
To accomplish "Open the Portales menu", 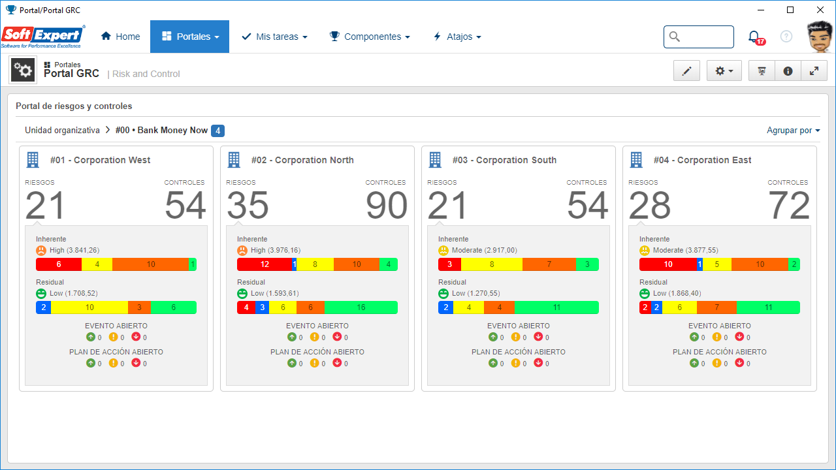I will coord(189,37).
